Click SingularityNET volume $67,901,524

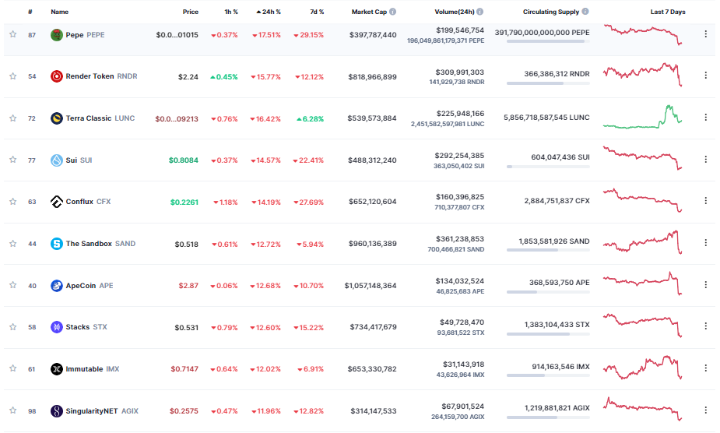click(x=463, y=407)
